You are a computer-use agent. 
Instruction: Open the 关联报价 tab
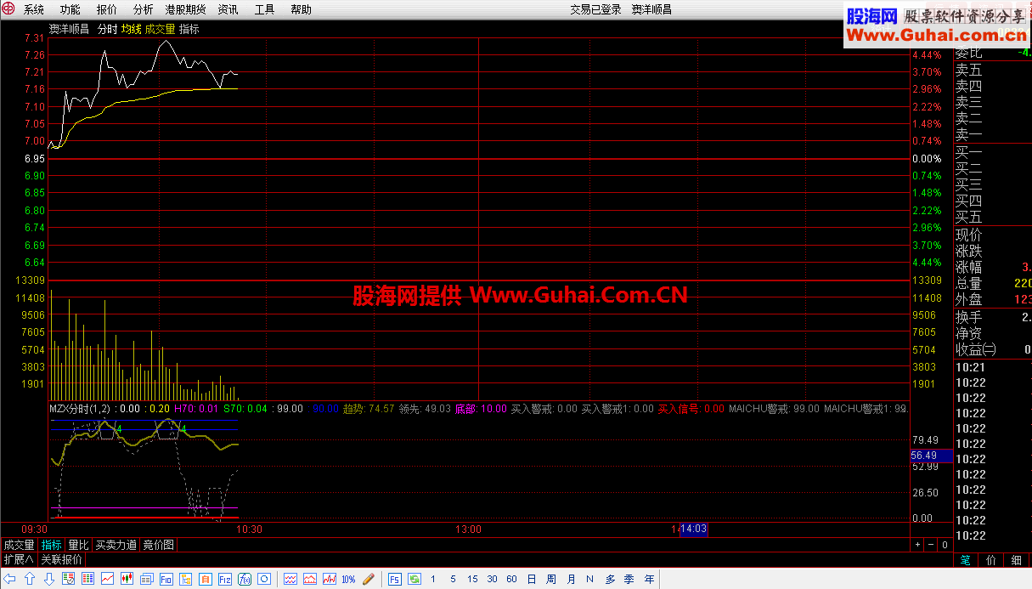[61, 559]
